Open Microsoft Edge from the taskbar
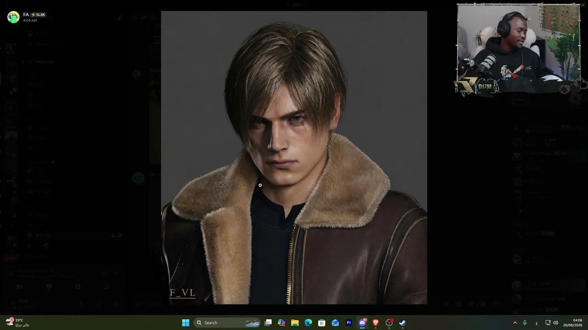 pos(308,323)
